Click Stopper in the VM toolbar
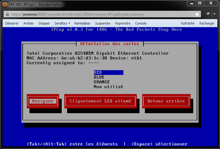This screenshot has height=149, width=220. (x=44, y=23)
